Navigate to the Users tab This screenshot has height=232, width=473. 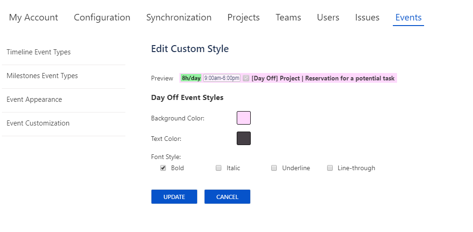click(328, 18)
